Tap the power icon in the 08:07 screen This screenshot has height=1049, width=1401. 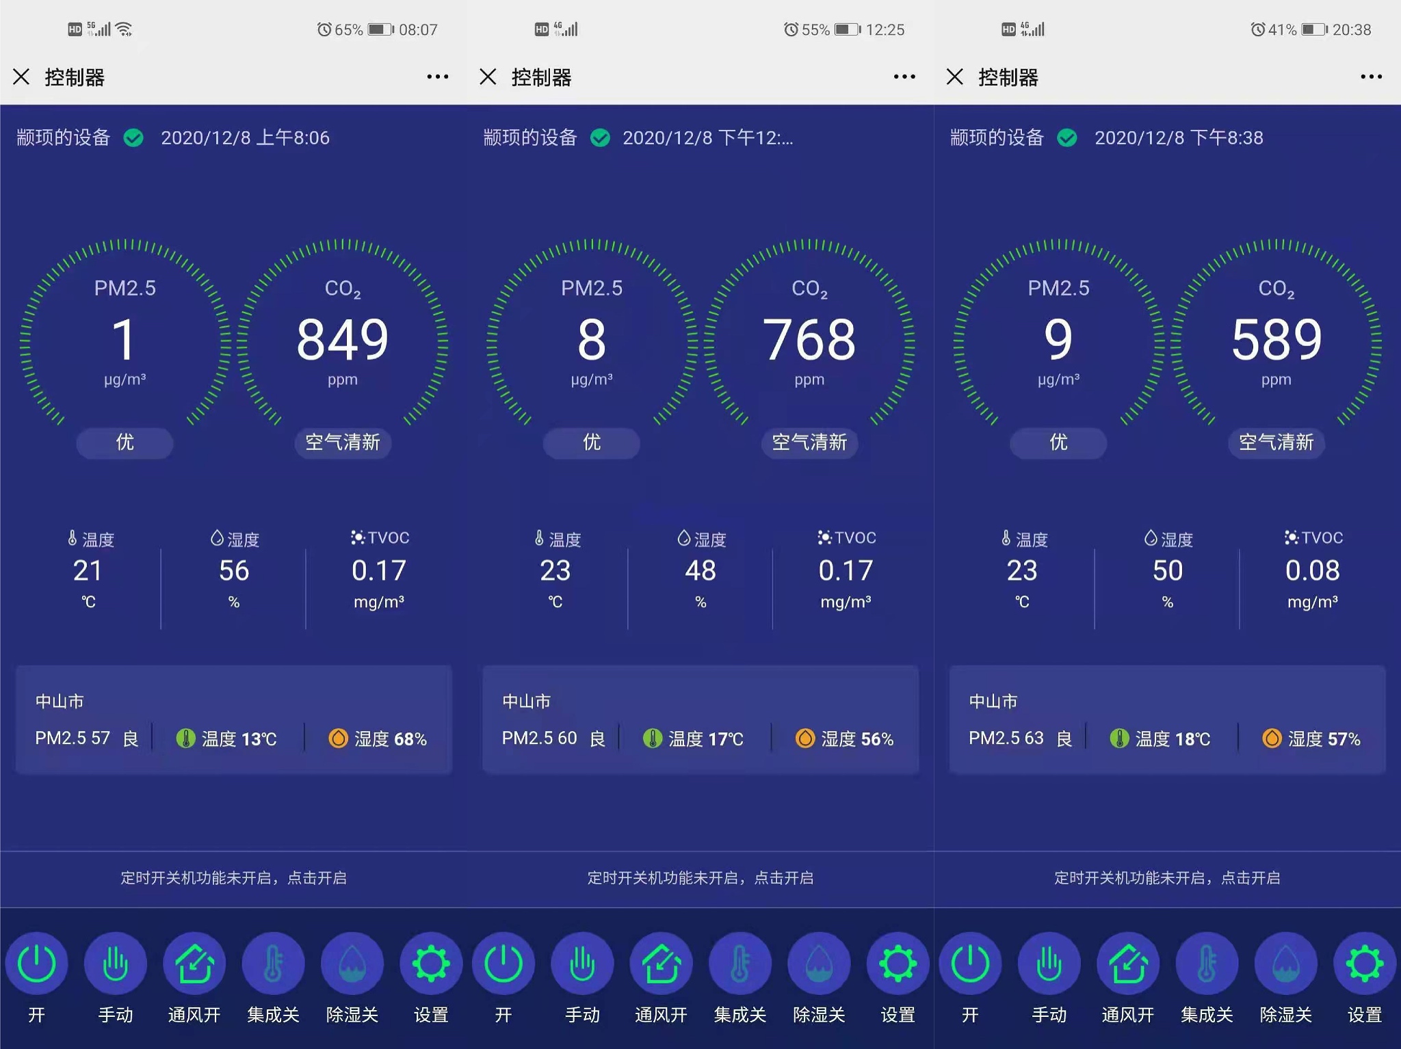[36, 963]
